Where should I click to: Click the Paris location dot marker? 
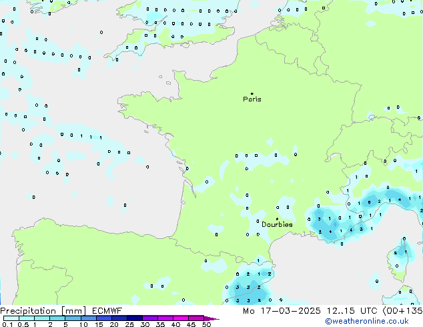(x=252, y=93)
